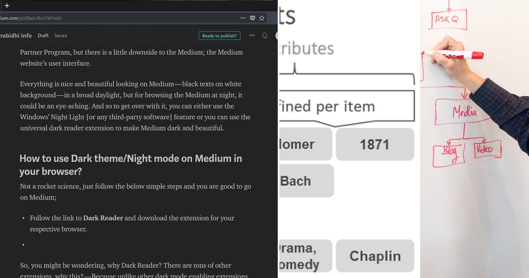Click the Saved indicator
Viewport: 529px width, 278px height.
coord(60,36)
